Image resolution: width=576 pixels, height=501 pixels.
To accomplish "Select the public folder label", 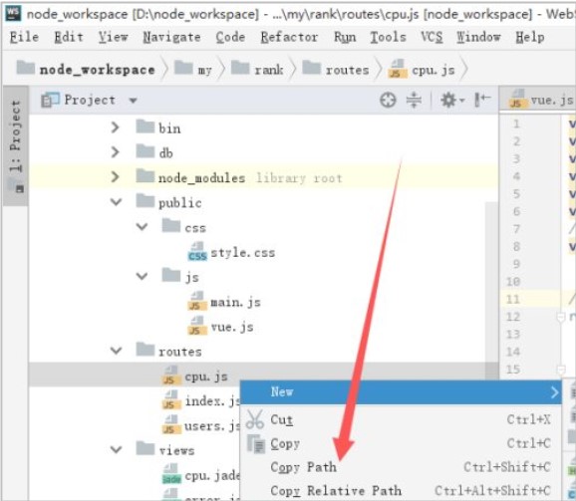I will click(180, 202).
